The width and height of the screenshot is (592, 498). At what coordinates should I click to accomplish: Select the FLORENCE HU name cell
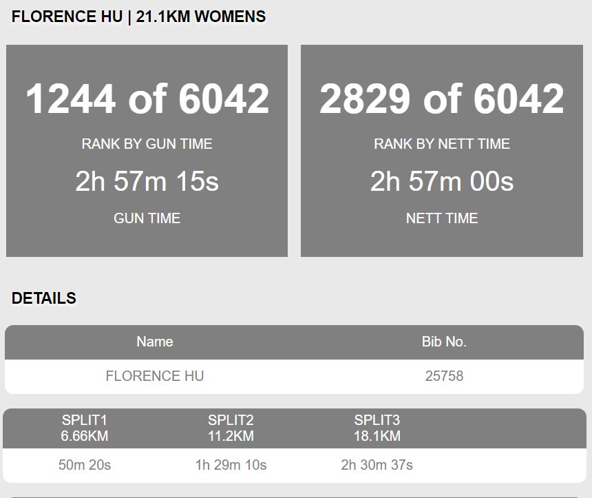point(155,376)
